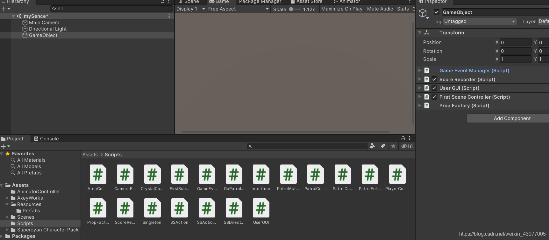Click the Add Component button
The image size is (549, 240).
(x=508, y=118)
